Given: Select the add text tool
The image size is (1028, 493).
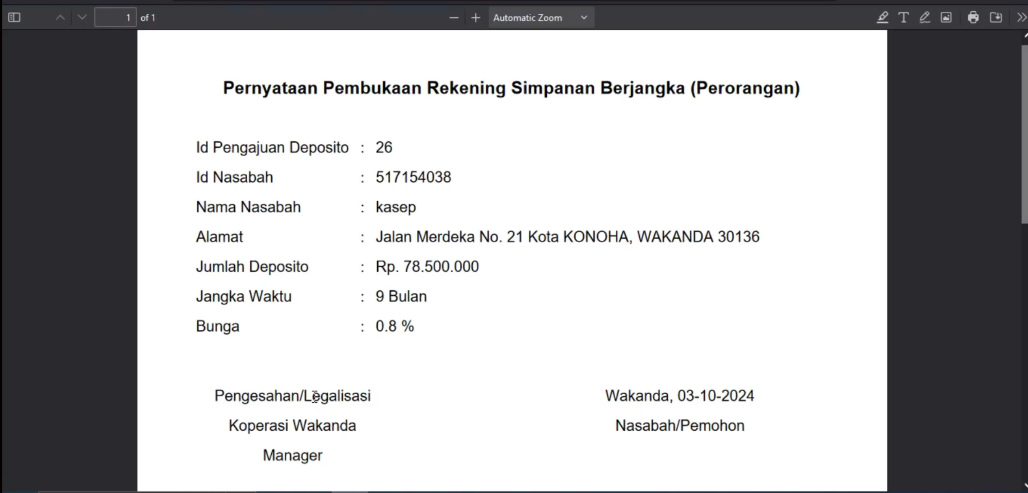Looking at the screenshot, I should 904,17.
